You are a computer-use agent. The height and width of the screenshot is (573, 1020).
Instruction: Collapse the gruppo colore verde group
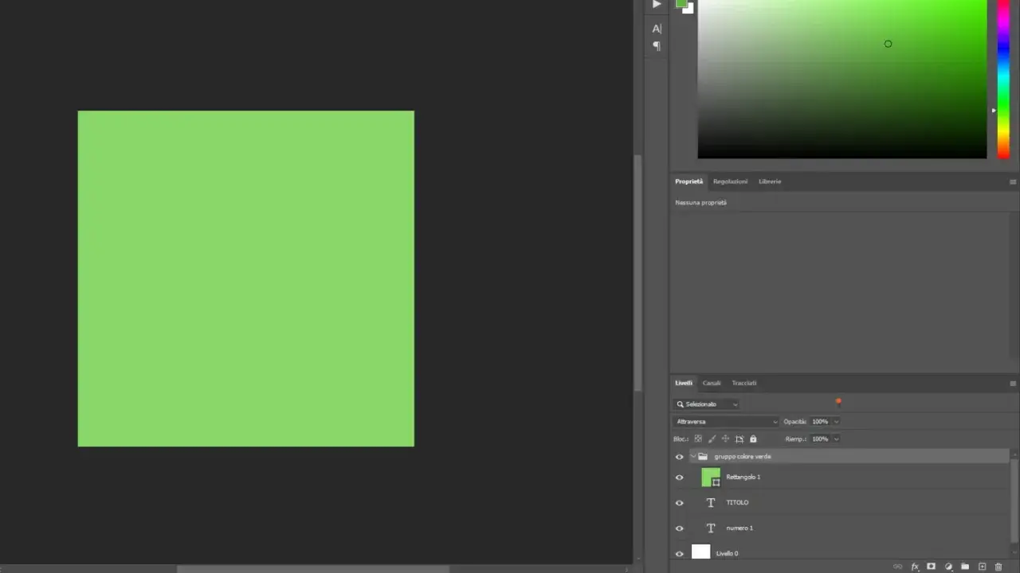[693, 457]
